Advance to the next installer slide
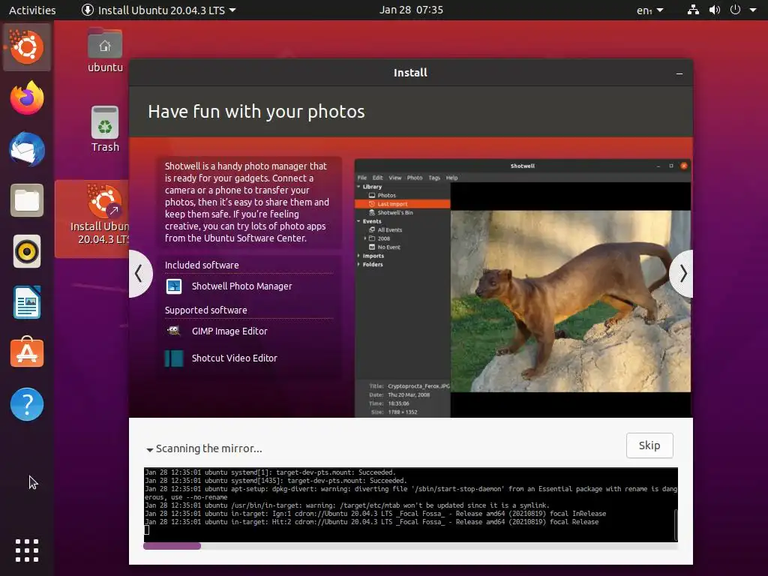Viewport: 768px width, 576px height. pyautogui.click(x=682, y=274)
